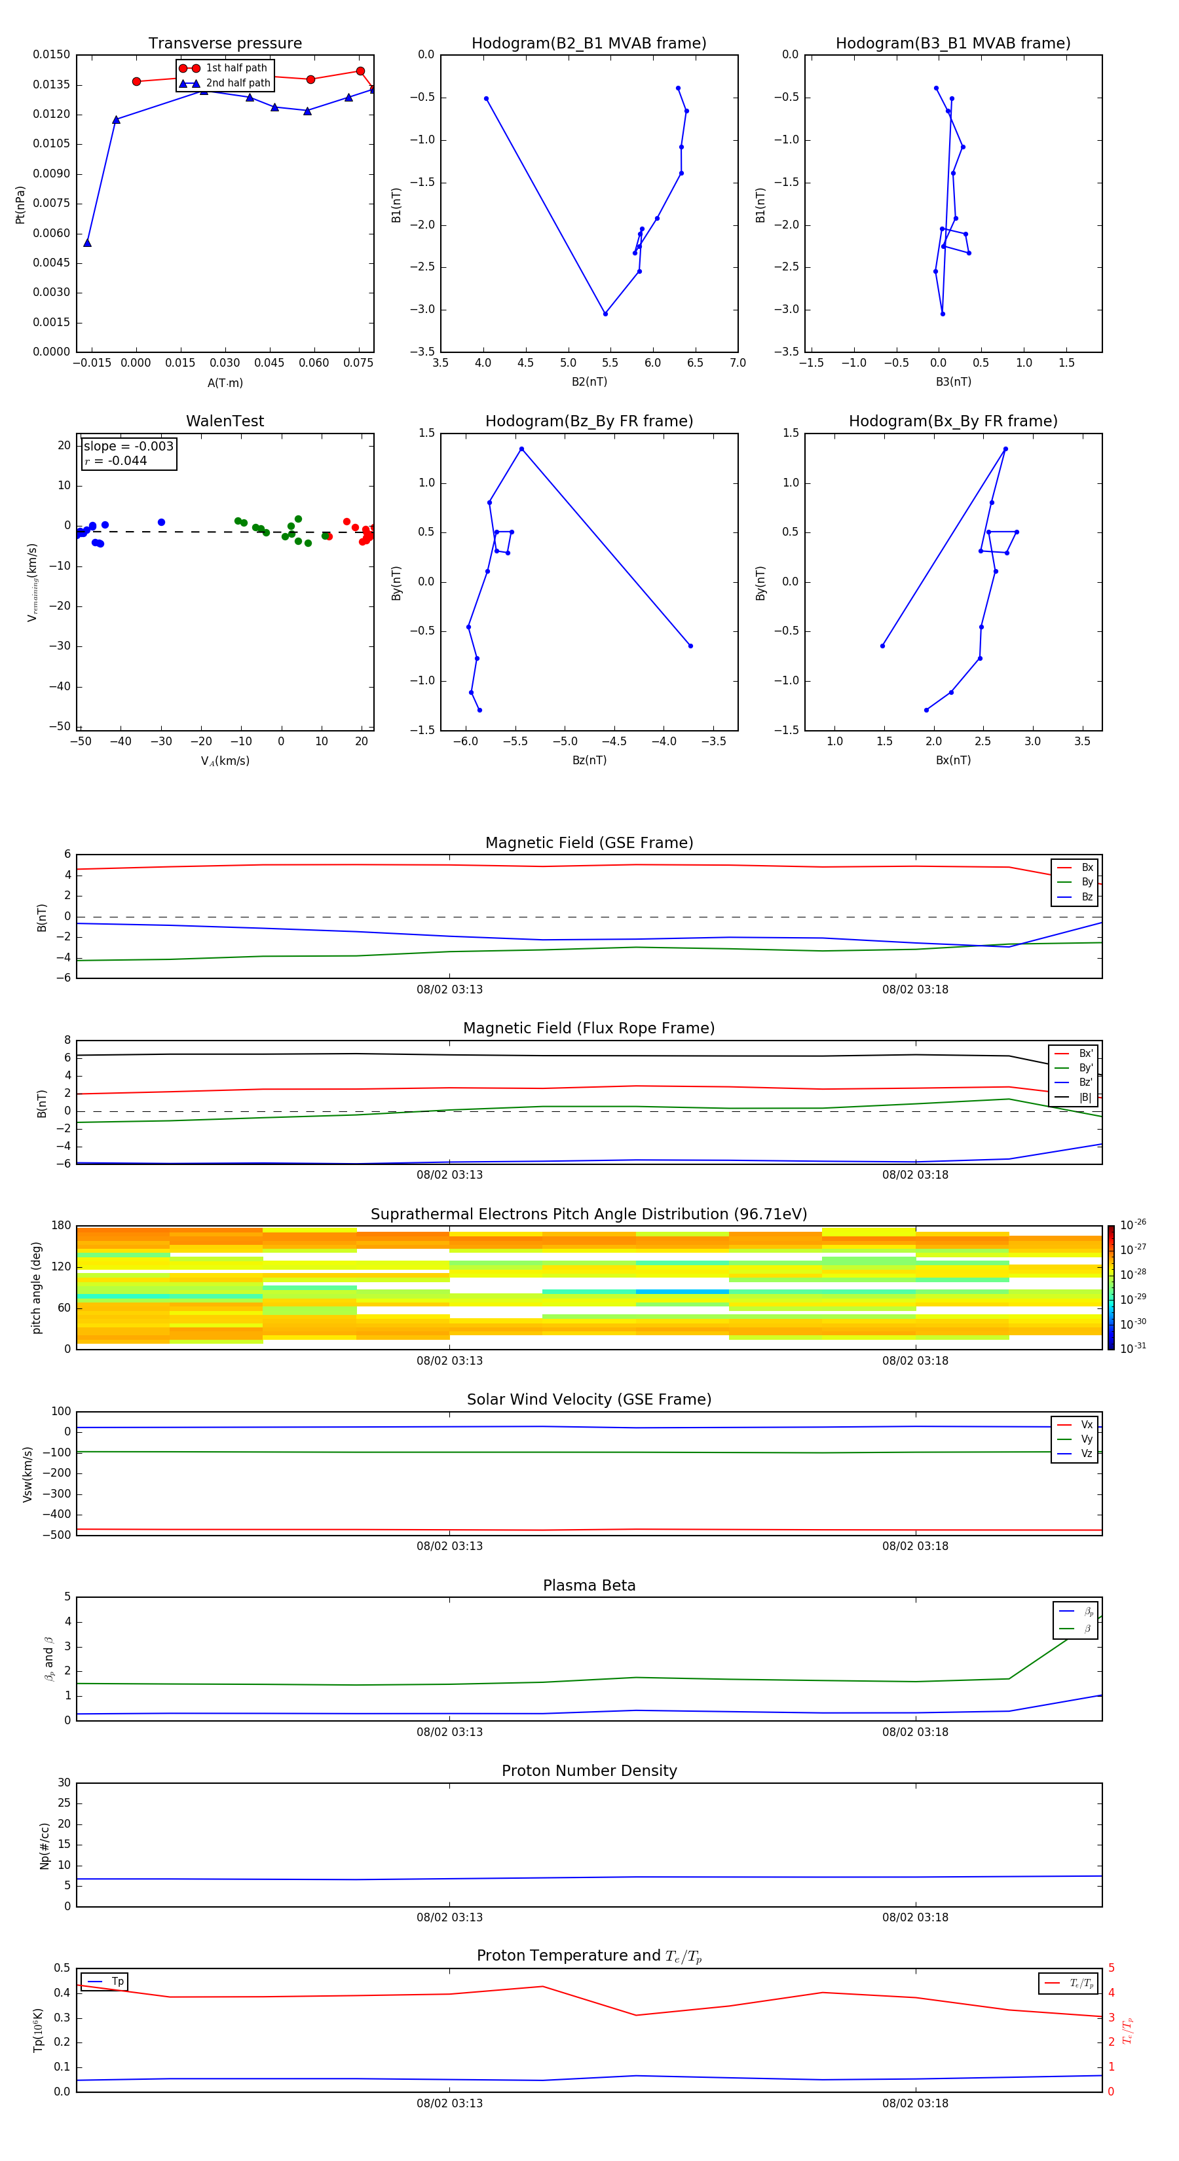Click the 'Bx(nT)' x-axis label
The height and width of the screenshot is (2161, 1179).
(953, 760)
